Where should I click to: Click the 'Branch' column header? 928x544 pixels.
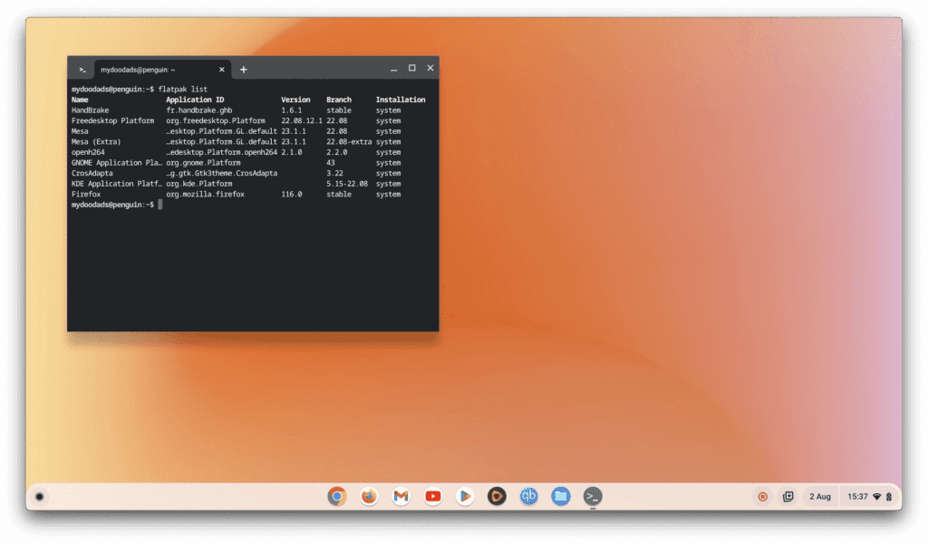point(339,100)
